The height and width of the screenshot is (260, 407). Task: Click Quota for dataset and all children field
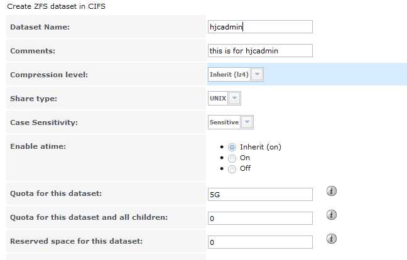coord(260,218)
